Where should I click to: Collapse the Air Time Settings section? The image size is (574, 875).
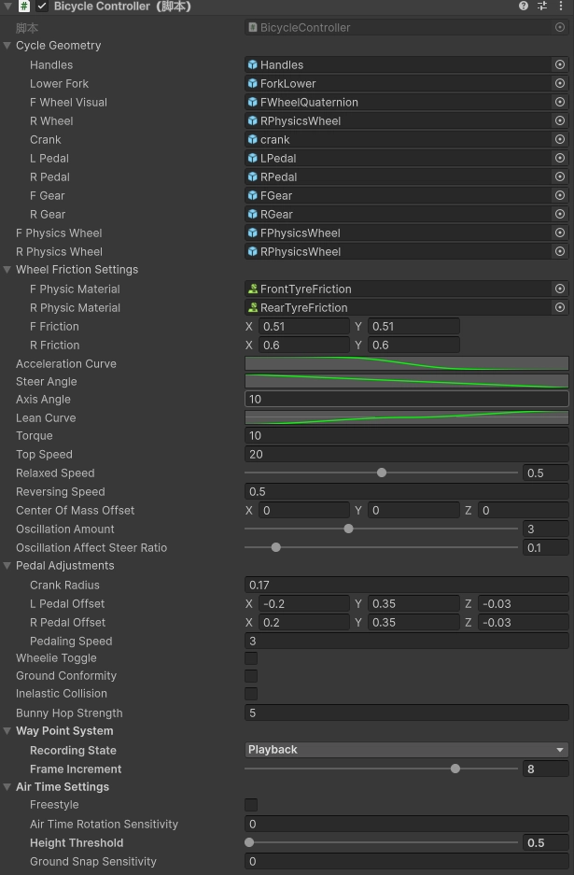click(7, 787)
